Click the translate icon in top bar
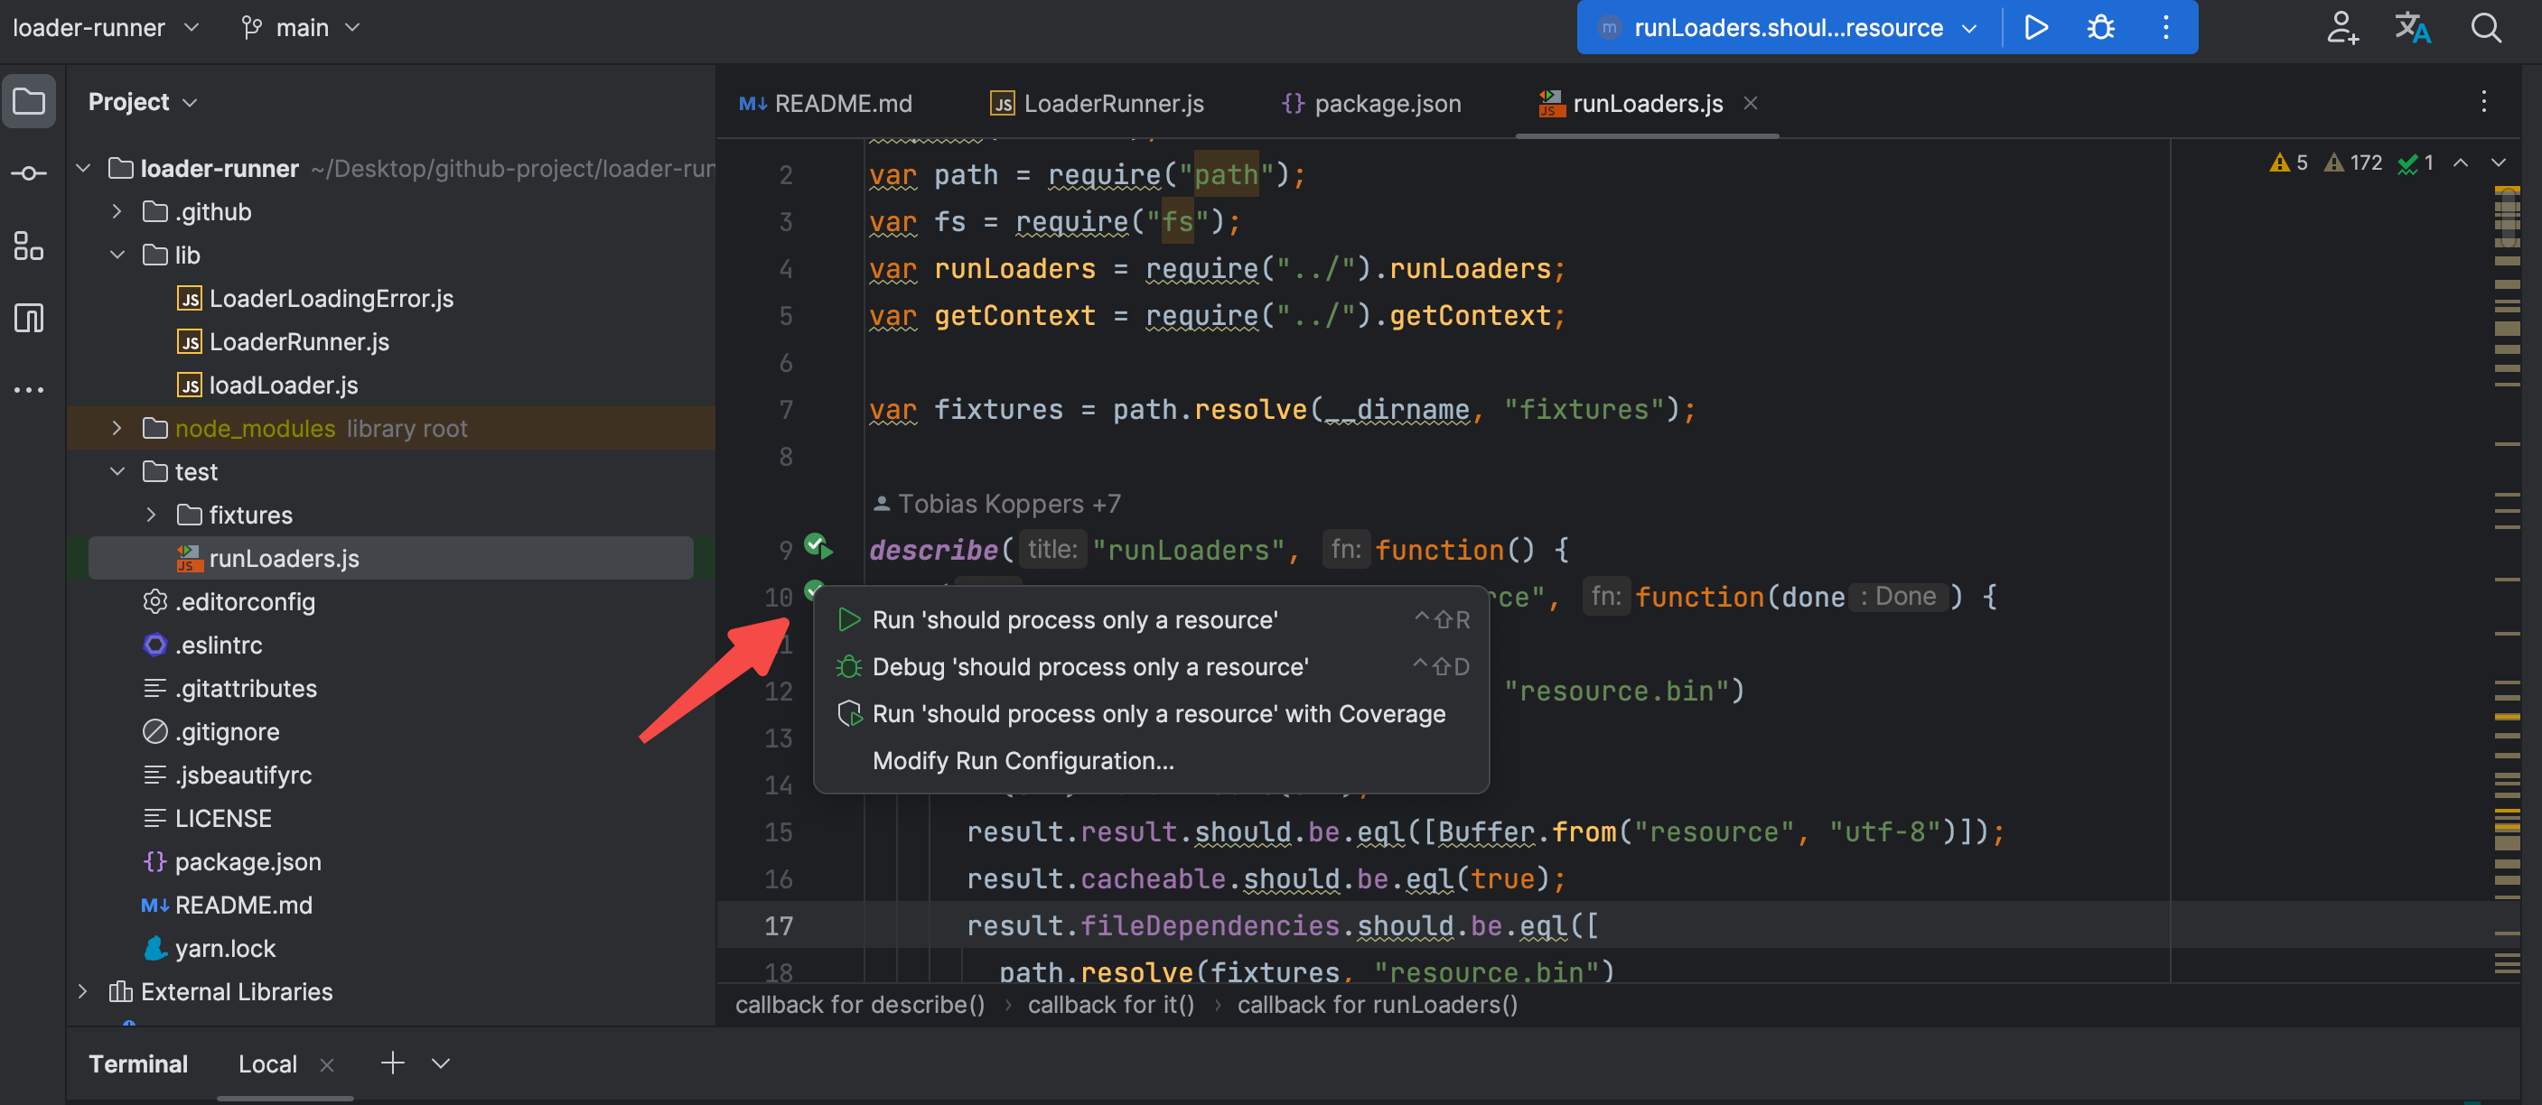2542x1105 pixels. (2412, 28)
